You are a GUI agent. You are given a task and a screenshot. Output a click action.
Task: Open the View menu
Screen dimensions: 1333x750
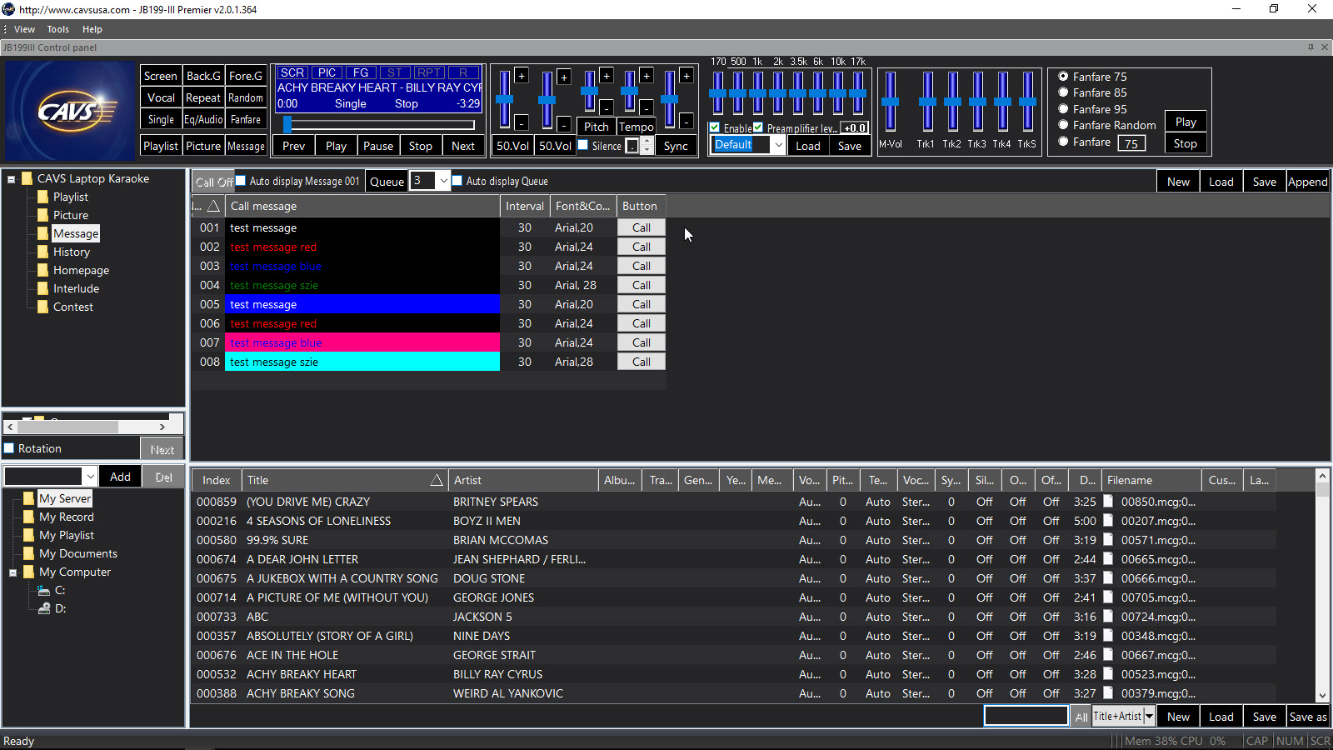(x=24, y=29)
